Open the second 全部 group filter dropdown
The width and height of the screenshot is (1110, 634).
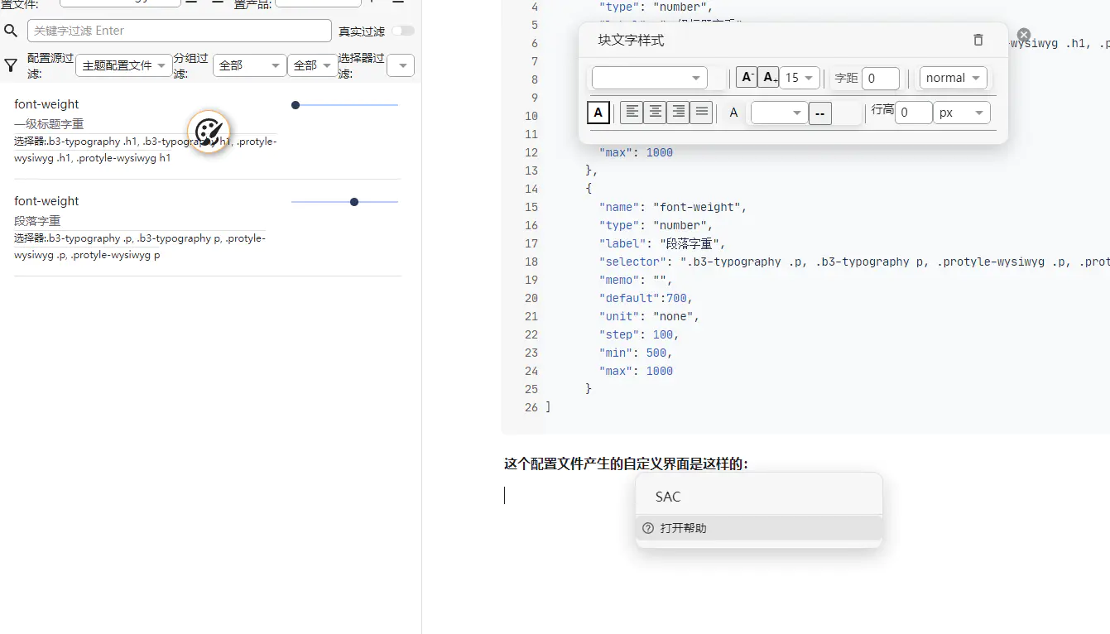[313, 65]
